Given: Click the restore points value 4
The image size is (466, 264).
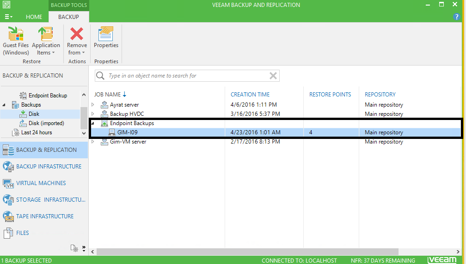Looking at the screenshot, I should [x=311, y=132].
